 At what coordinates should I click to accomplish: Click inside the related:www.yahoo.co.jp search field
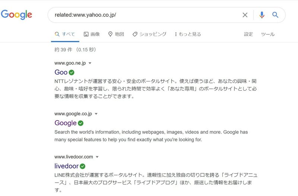145,15
